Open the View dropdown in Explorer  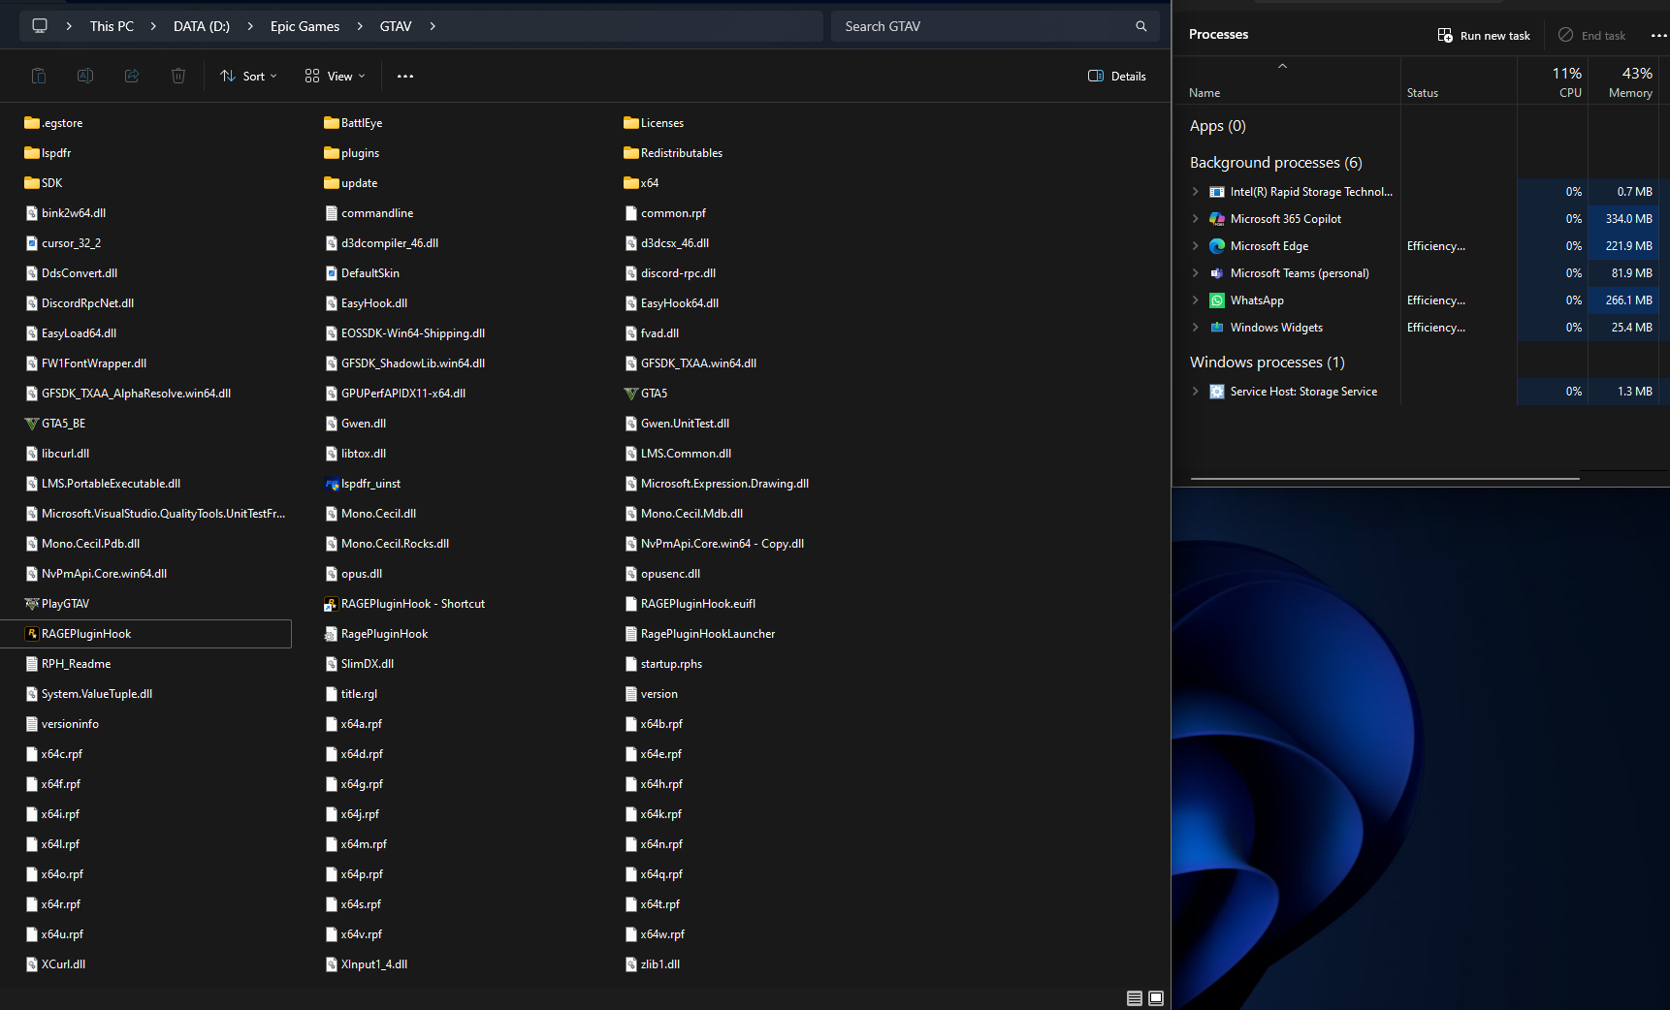(336, 76)
